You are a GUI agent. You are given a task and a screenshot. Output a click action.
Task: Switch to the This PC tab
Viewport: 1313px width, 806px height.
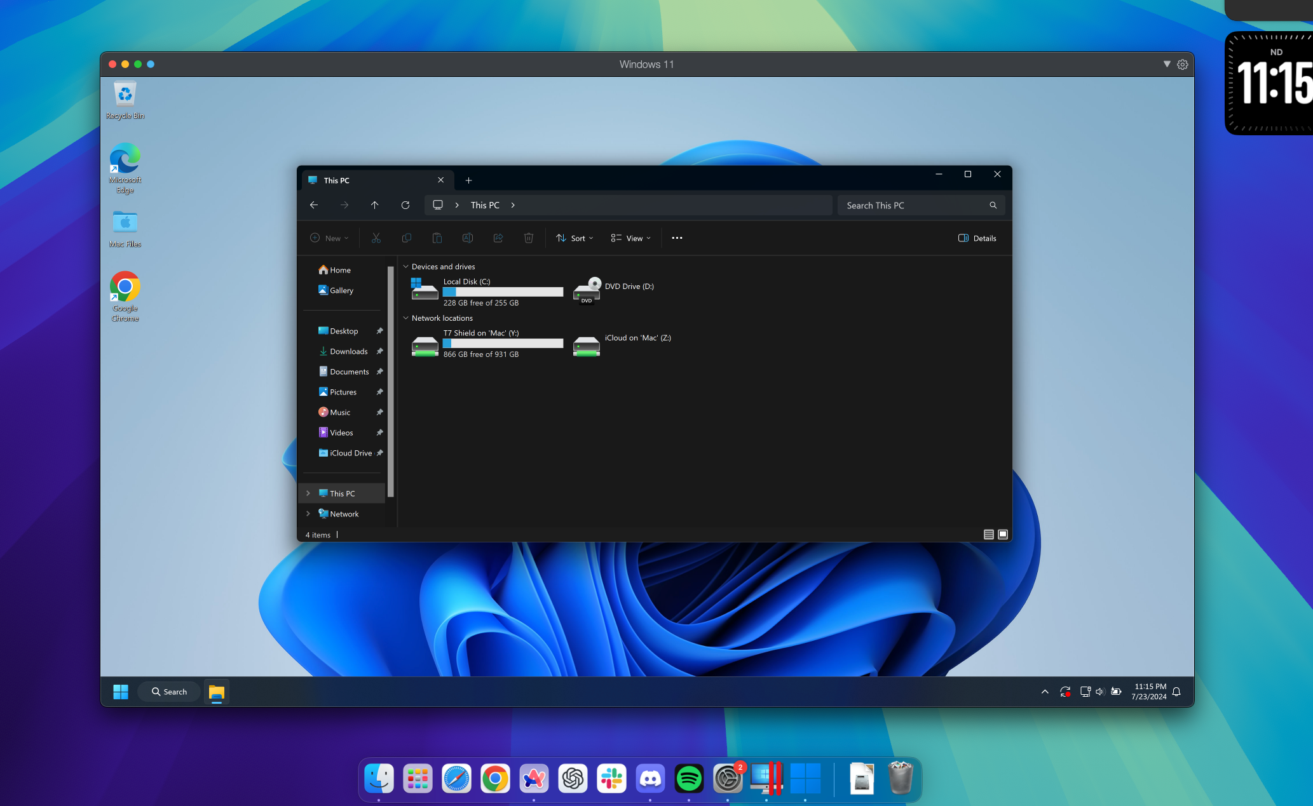337,180
